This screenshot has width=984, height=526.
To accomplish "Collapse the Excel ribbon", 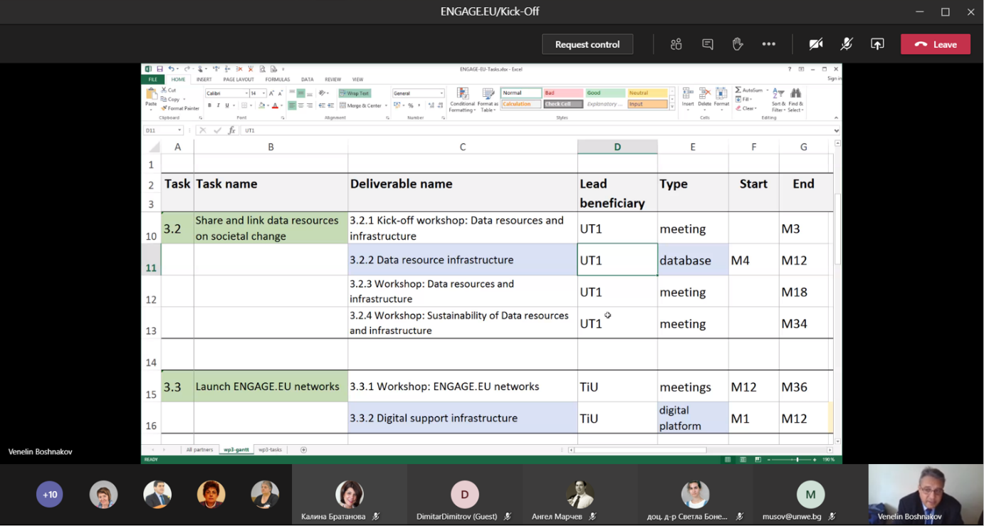I will 836,117.
